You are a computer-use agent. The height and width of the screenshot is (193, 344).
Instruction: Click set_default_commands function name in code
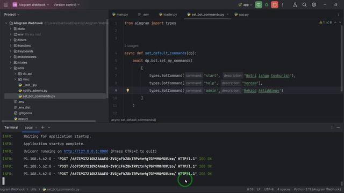(166, 53)
